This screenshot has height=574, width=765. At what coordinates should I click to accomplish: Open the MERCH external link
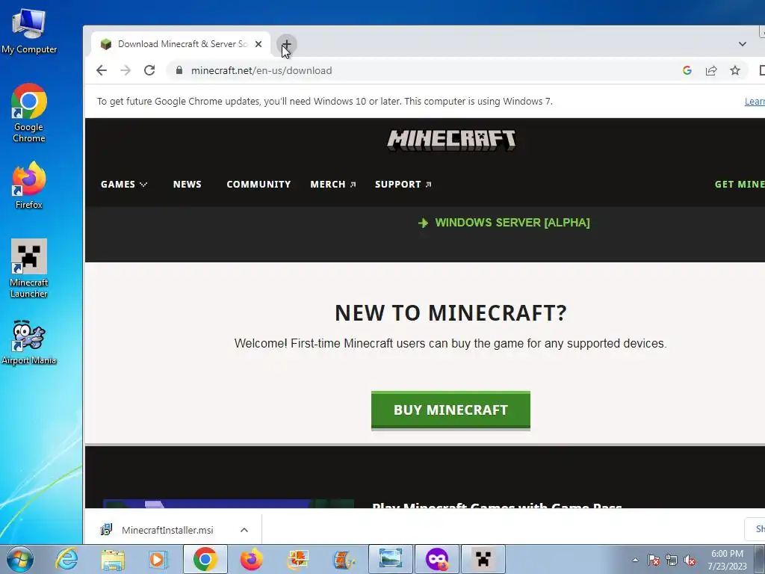click(333, 184)
